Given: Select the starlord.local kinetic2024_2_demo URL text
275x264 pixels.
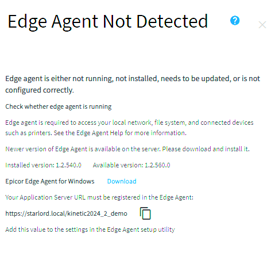Looking at the screenshot, I should coord(66,213).
